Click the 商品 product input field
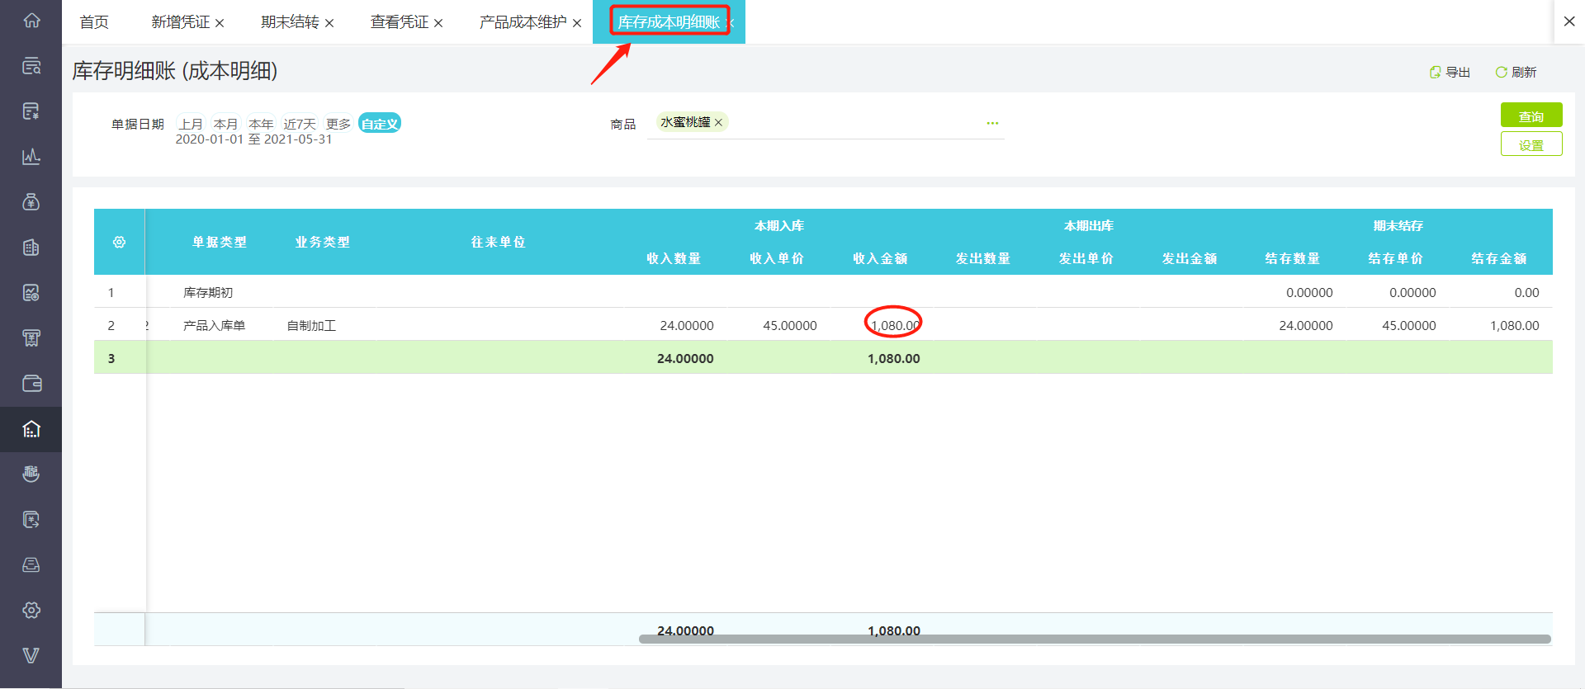 click(x=826, y=124)
